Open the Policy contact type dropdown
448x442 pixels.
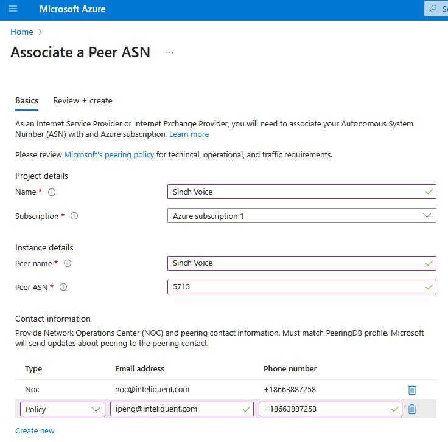[x=63, y=409]
